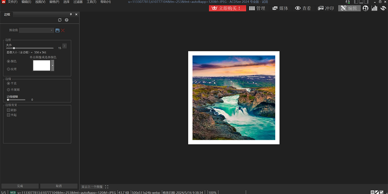388x194 pixels.
Task: Select the 纹理 (texture) radio button
Action: [8, 69]
